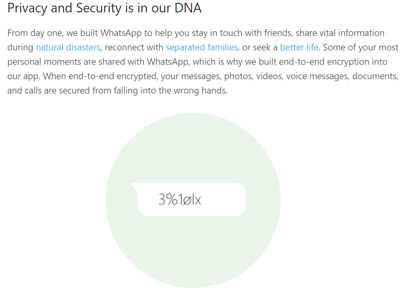Click the word Privacy in the heading
Screen dimensions: 407x290
point(27,8)
